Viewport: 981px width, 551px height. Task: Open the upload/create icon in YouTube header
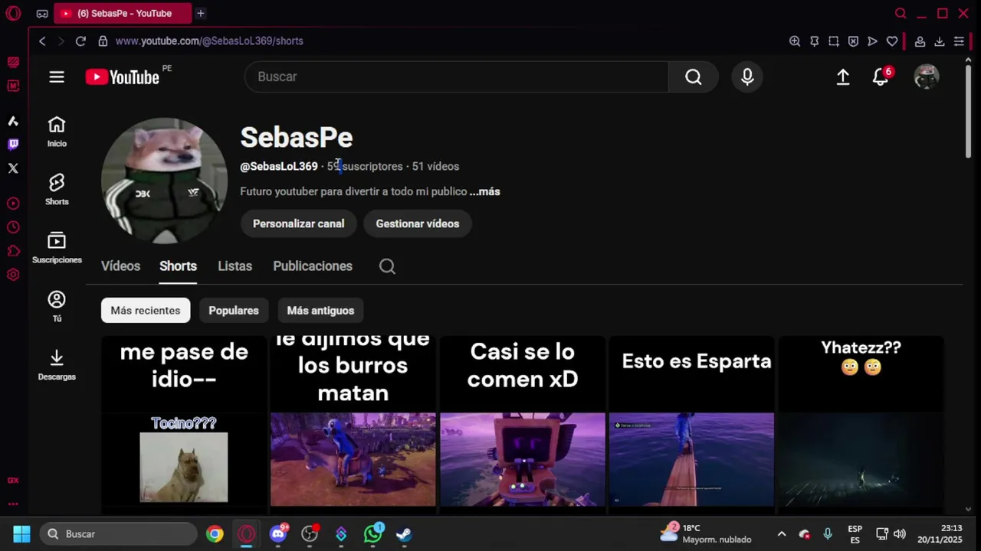pyautogui.click(x=843, y=77)
